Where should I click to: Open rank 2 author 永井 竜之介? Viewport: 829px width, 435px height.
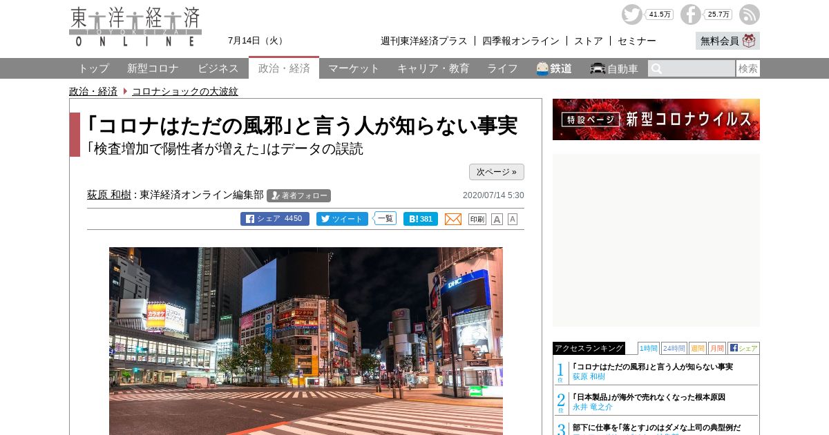point(593,407)
